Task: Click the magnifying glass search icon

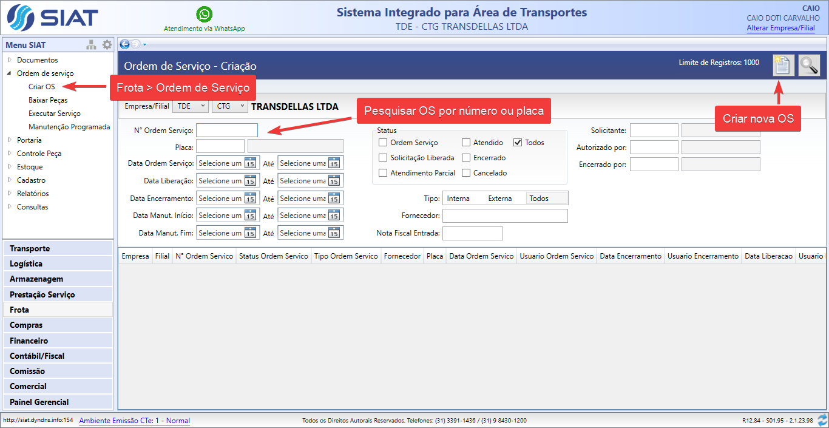Action: [809, 65]
